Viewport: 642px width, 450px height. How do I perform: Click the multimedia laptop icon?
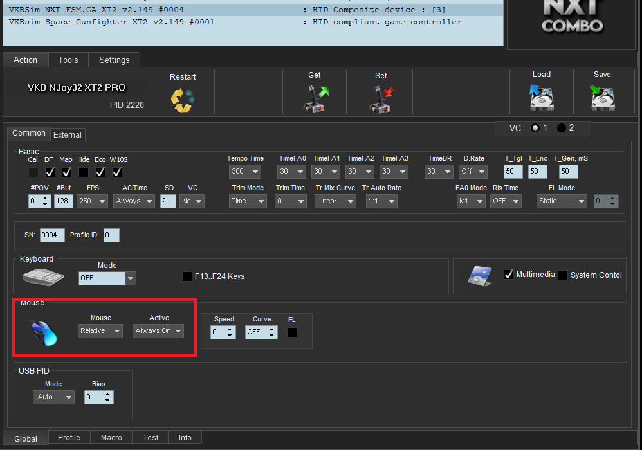pyautogui.click(x=480, y=276)
